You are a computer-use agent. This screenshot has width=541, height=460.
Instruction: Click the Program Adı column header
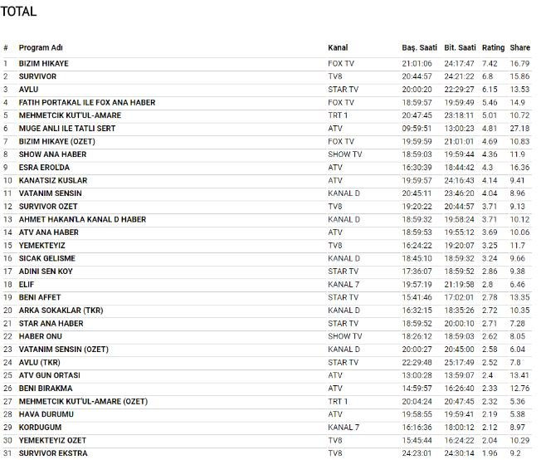coord(41,47)
